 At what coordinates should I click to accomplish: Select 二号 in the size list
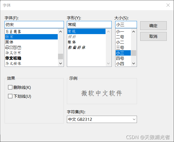coord(123,37)
